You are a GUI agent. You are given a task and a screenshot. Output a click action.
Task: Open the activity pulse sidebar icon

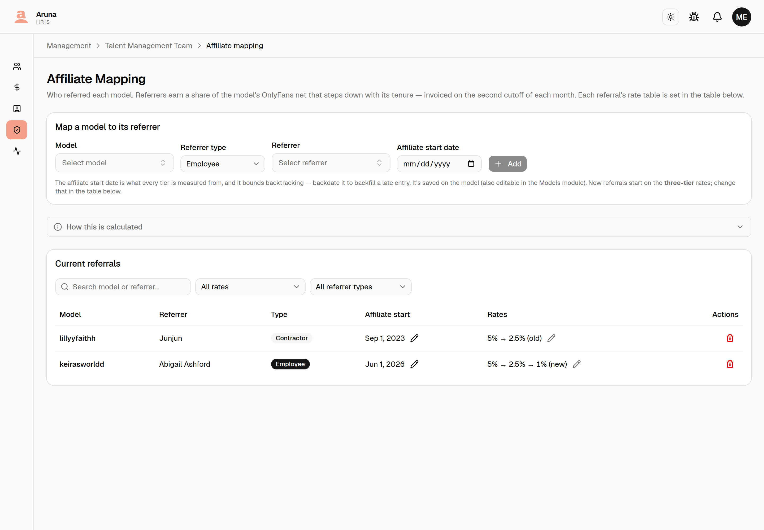pyautogui.click(x=17, y=151)
